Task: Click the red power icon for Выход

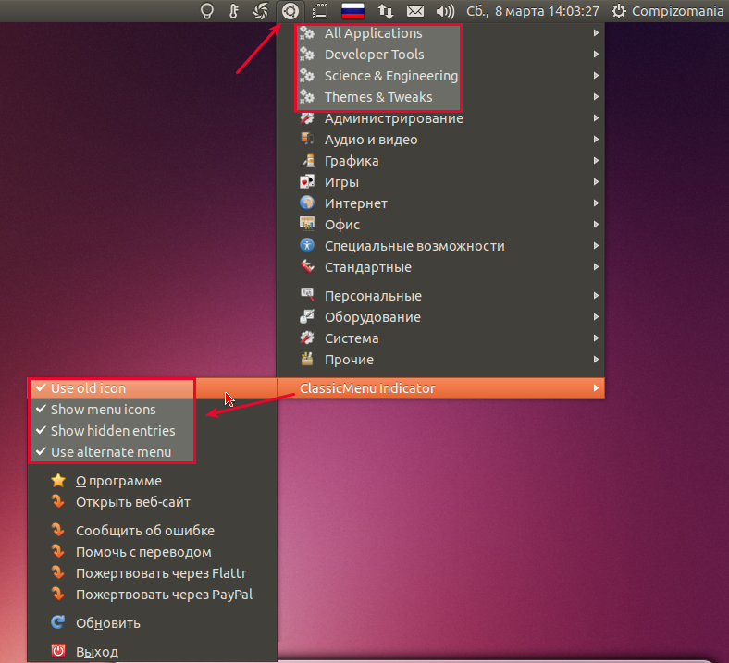Action: [58, 651]
